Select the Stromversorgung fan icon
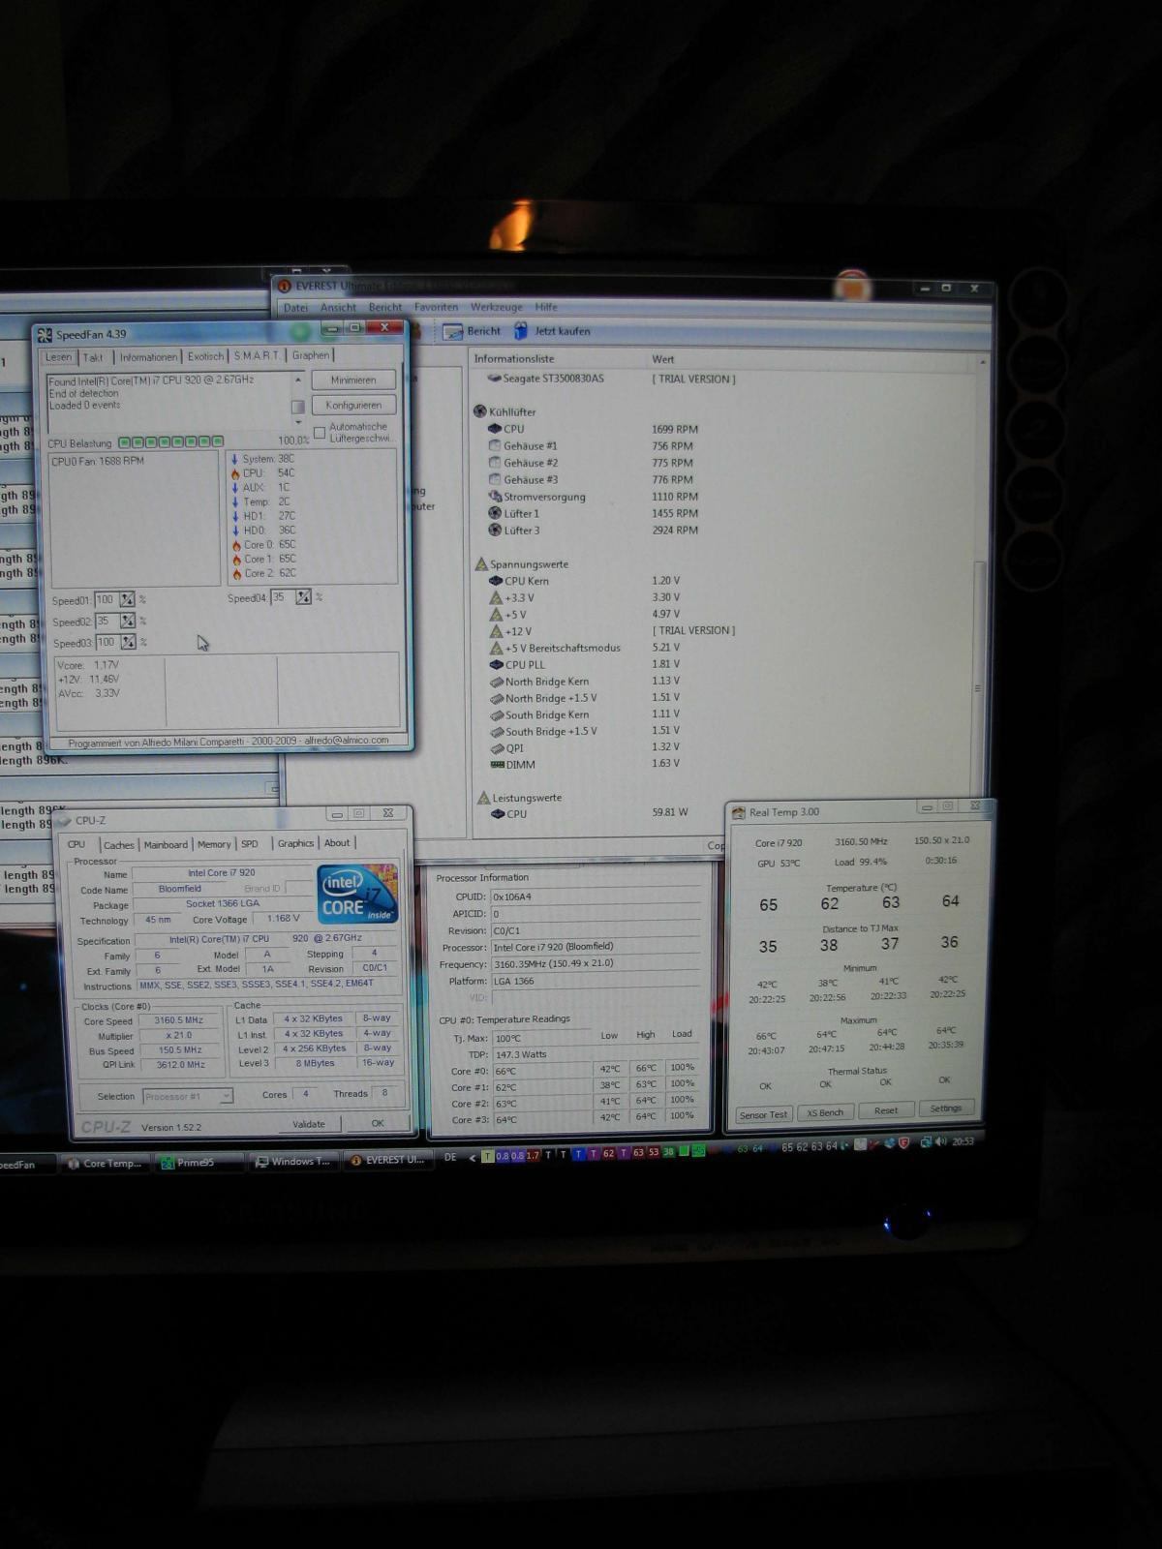1162x1549 pixels. [x=495, y=497]
